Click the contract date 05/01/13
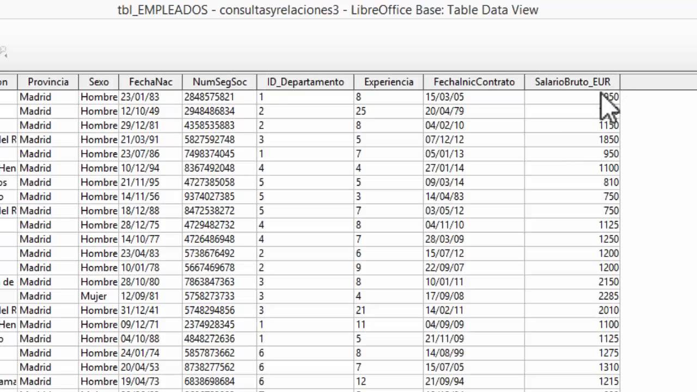 (474, 154)
